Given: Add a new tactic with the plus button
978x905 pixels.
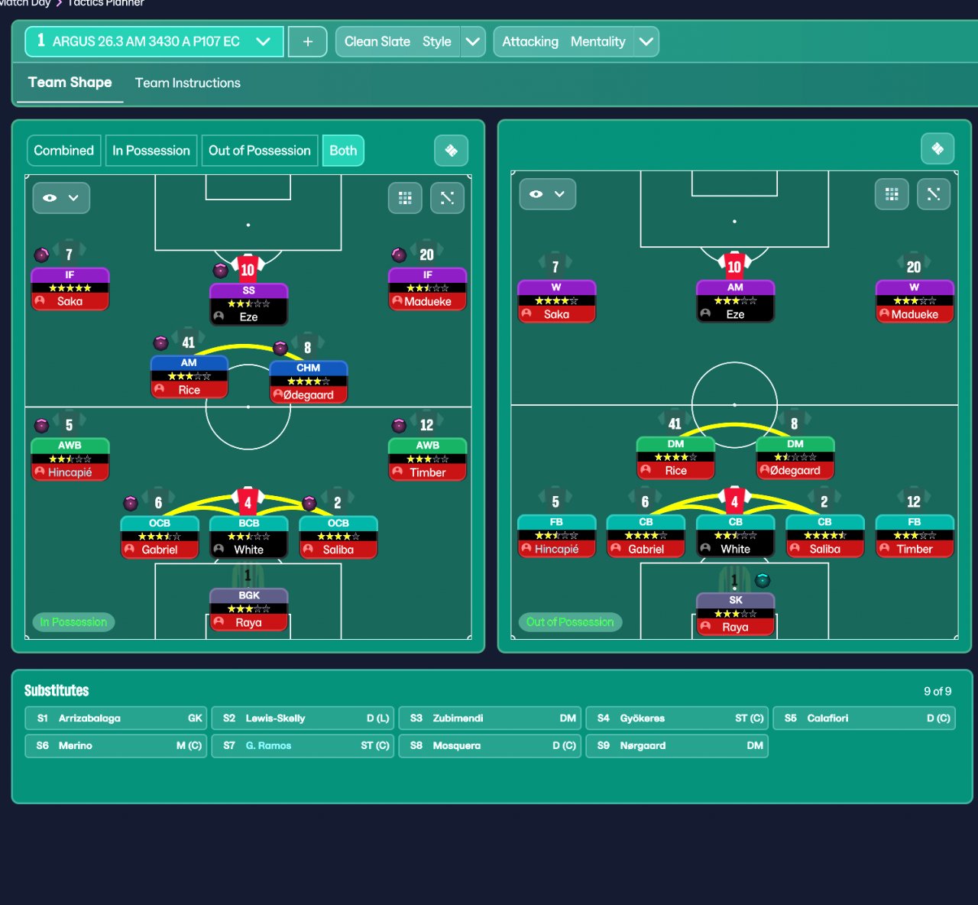Looking at the screenshot, I should click(x=308, y=41).
